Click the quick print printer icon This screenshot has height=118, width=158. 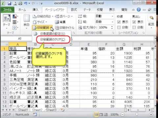20,3
